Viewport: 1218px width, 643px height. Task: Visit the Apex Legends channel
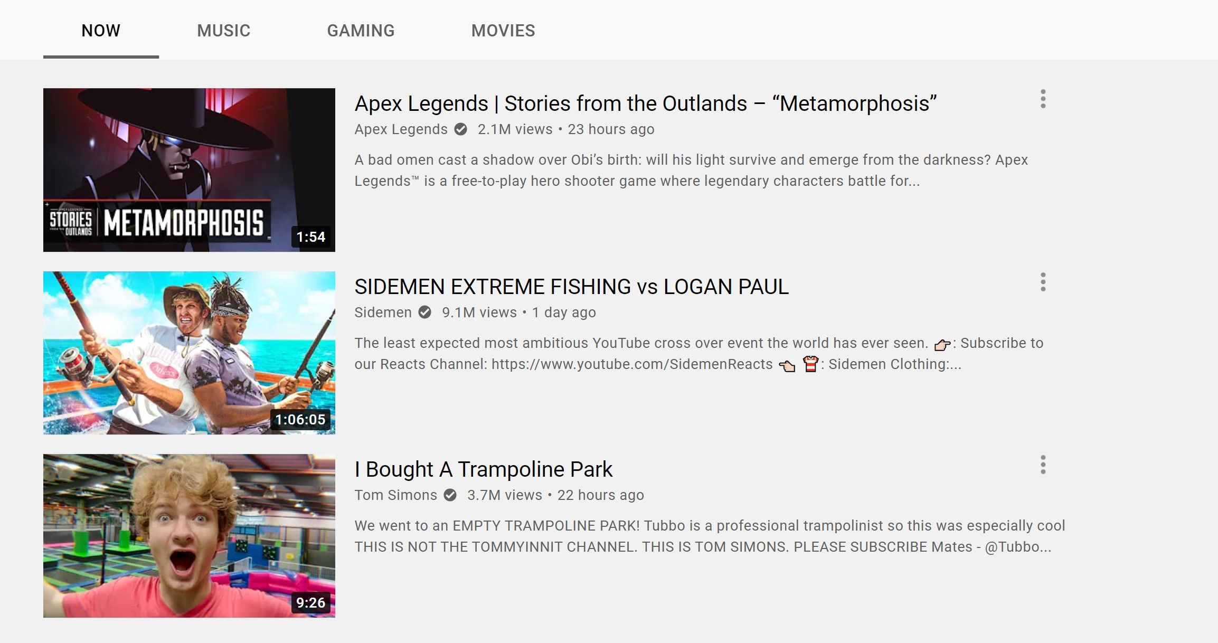pos(401,129)
